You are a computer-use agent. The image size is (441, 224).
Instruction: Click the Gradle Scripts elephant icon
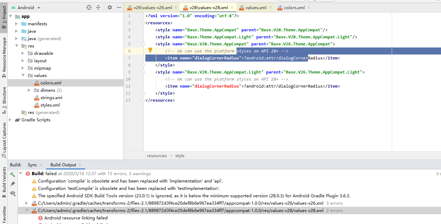pyautogui.click(x=17, y=120)
